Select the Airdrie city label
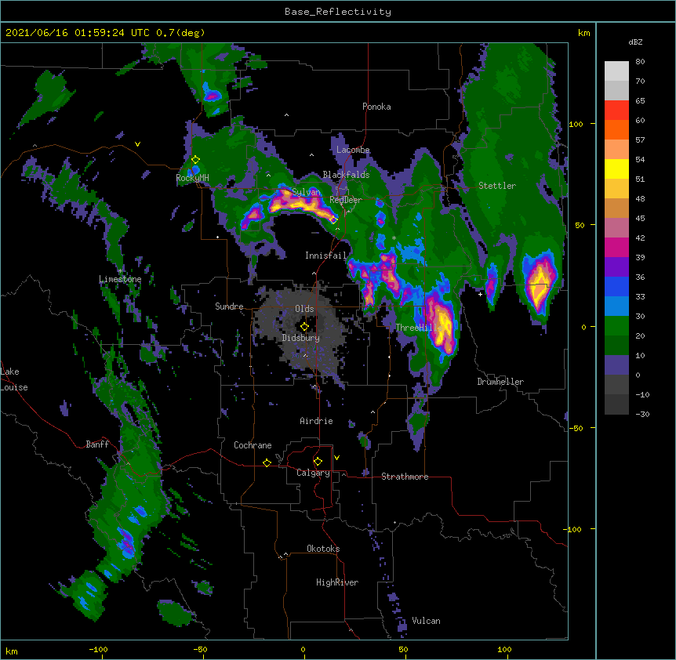Image resolution: width=676 pixels, height=660 pixels. [x=316, y=421]
